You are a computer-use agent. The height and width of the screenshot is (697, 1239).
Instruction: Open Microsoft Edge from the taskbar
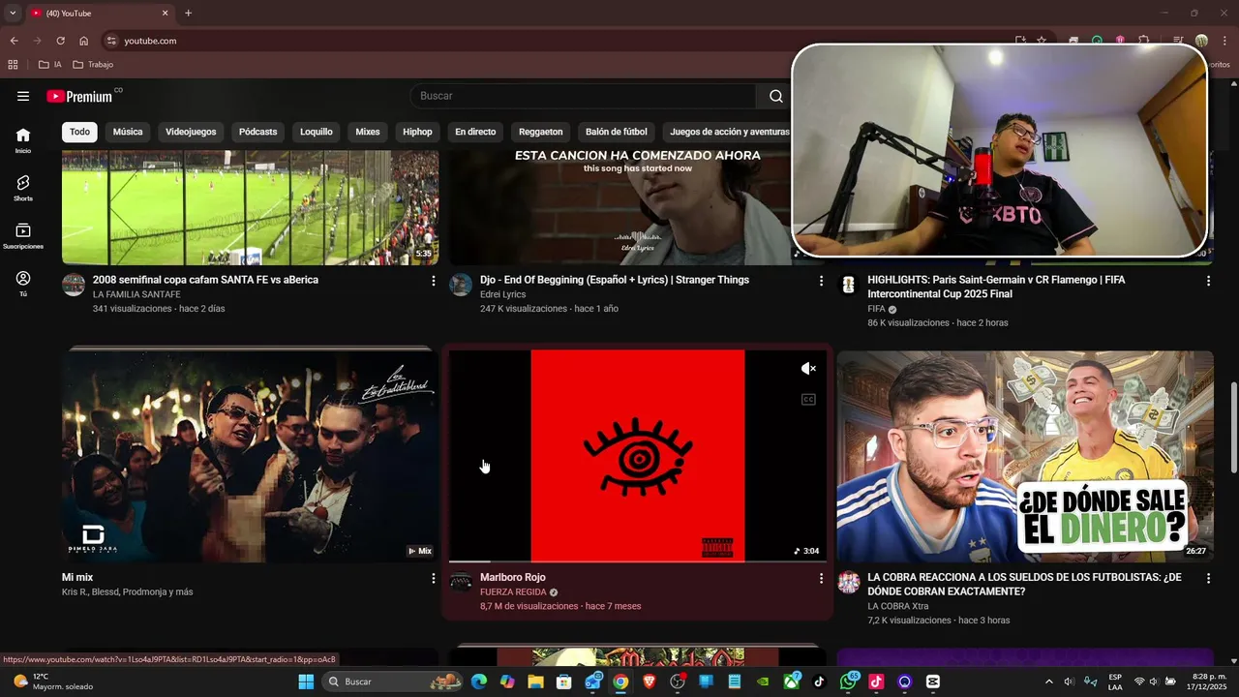coord(479,682)
